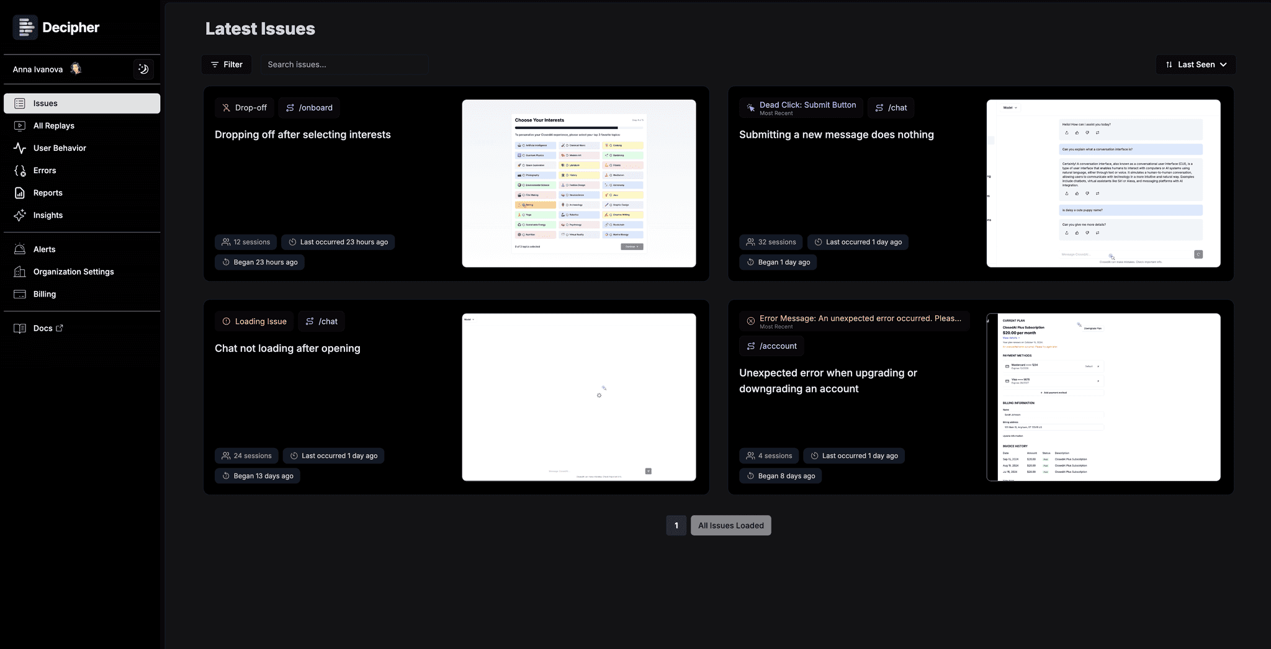This screenshot has width=1271, height=649.
Task: Open Errors using its braces icon
Action: pos(19,170)
